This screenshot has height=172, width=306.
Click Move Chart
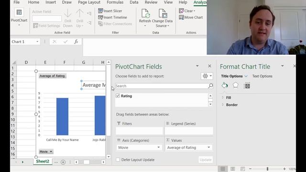(191, 17)
